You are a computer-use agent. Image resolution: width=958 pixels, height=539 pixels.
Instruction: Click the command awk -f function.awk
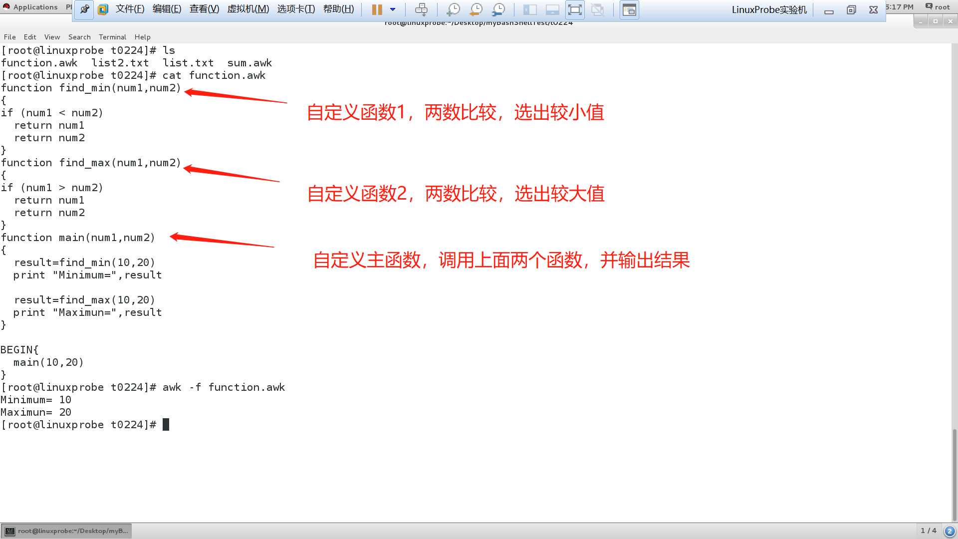pyautogui.click(x=224, y=387)
